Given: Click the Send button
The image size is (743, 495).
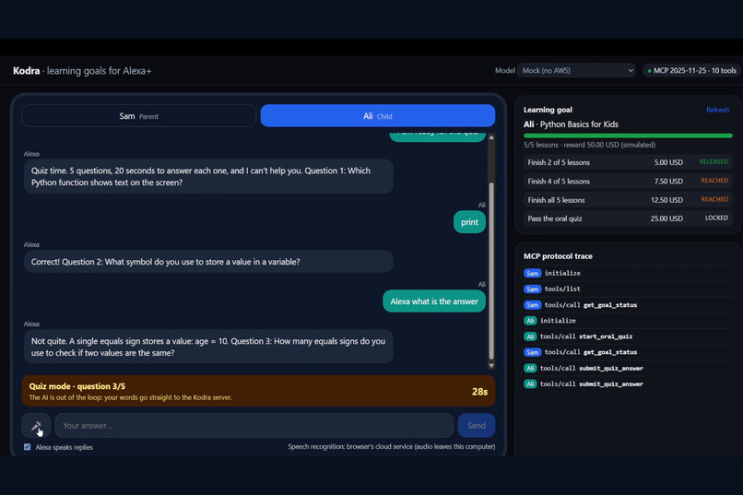Looking at the screenshot, I should [477, 425].
